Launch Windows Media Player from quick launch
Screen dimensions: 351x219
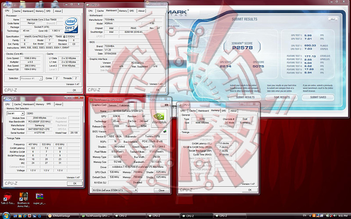coord(20,216)
